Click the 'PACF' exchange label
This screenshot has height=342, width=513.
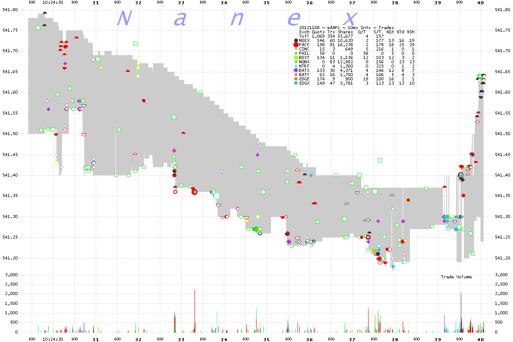tap(304, 44)
